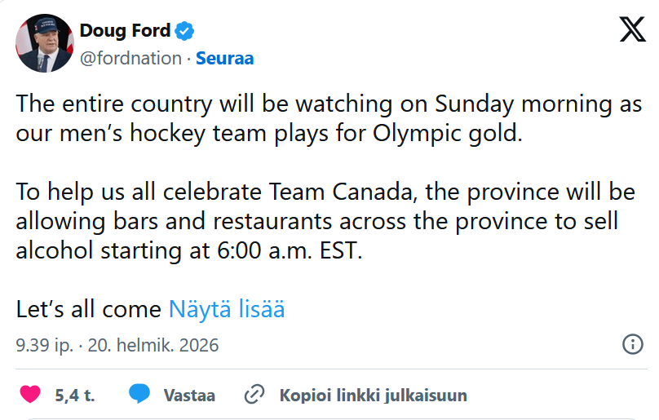The height and width of the screenshot is (420, 659).
Task: Open the @fordnation handle link
Action: (x=130, y=58)
